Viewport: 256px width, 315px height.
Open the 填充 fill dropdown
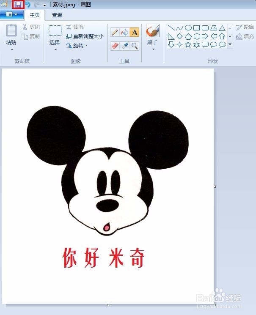(245, 36)
